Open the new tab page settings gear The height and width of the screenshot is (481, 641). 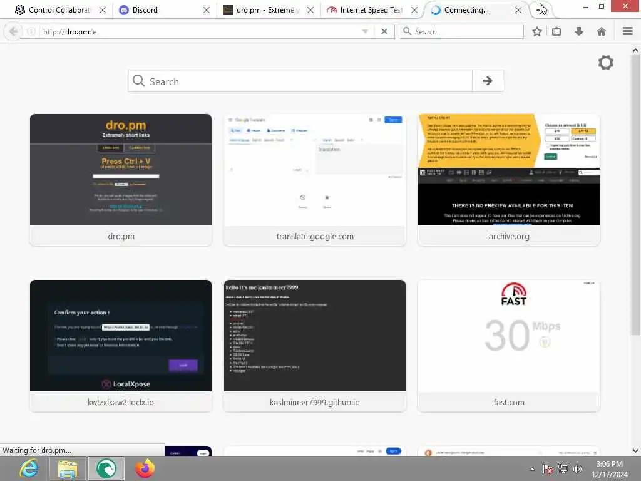(x=605, y=63)
